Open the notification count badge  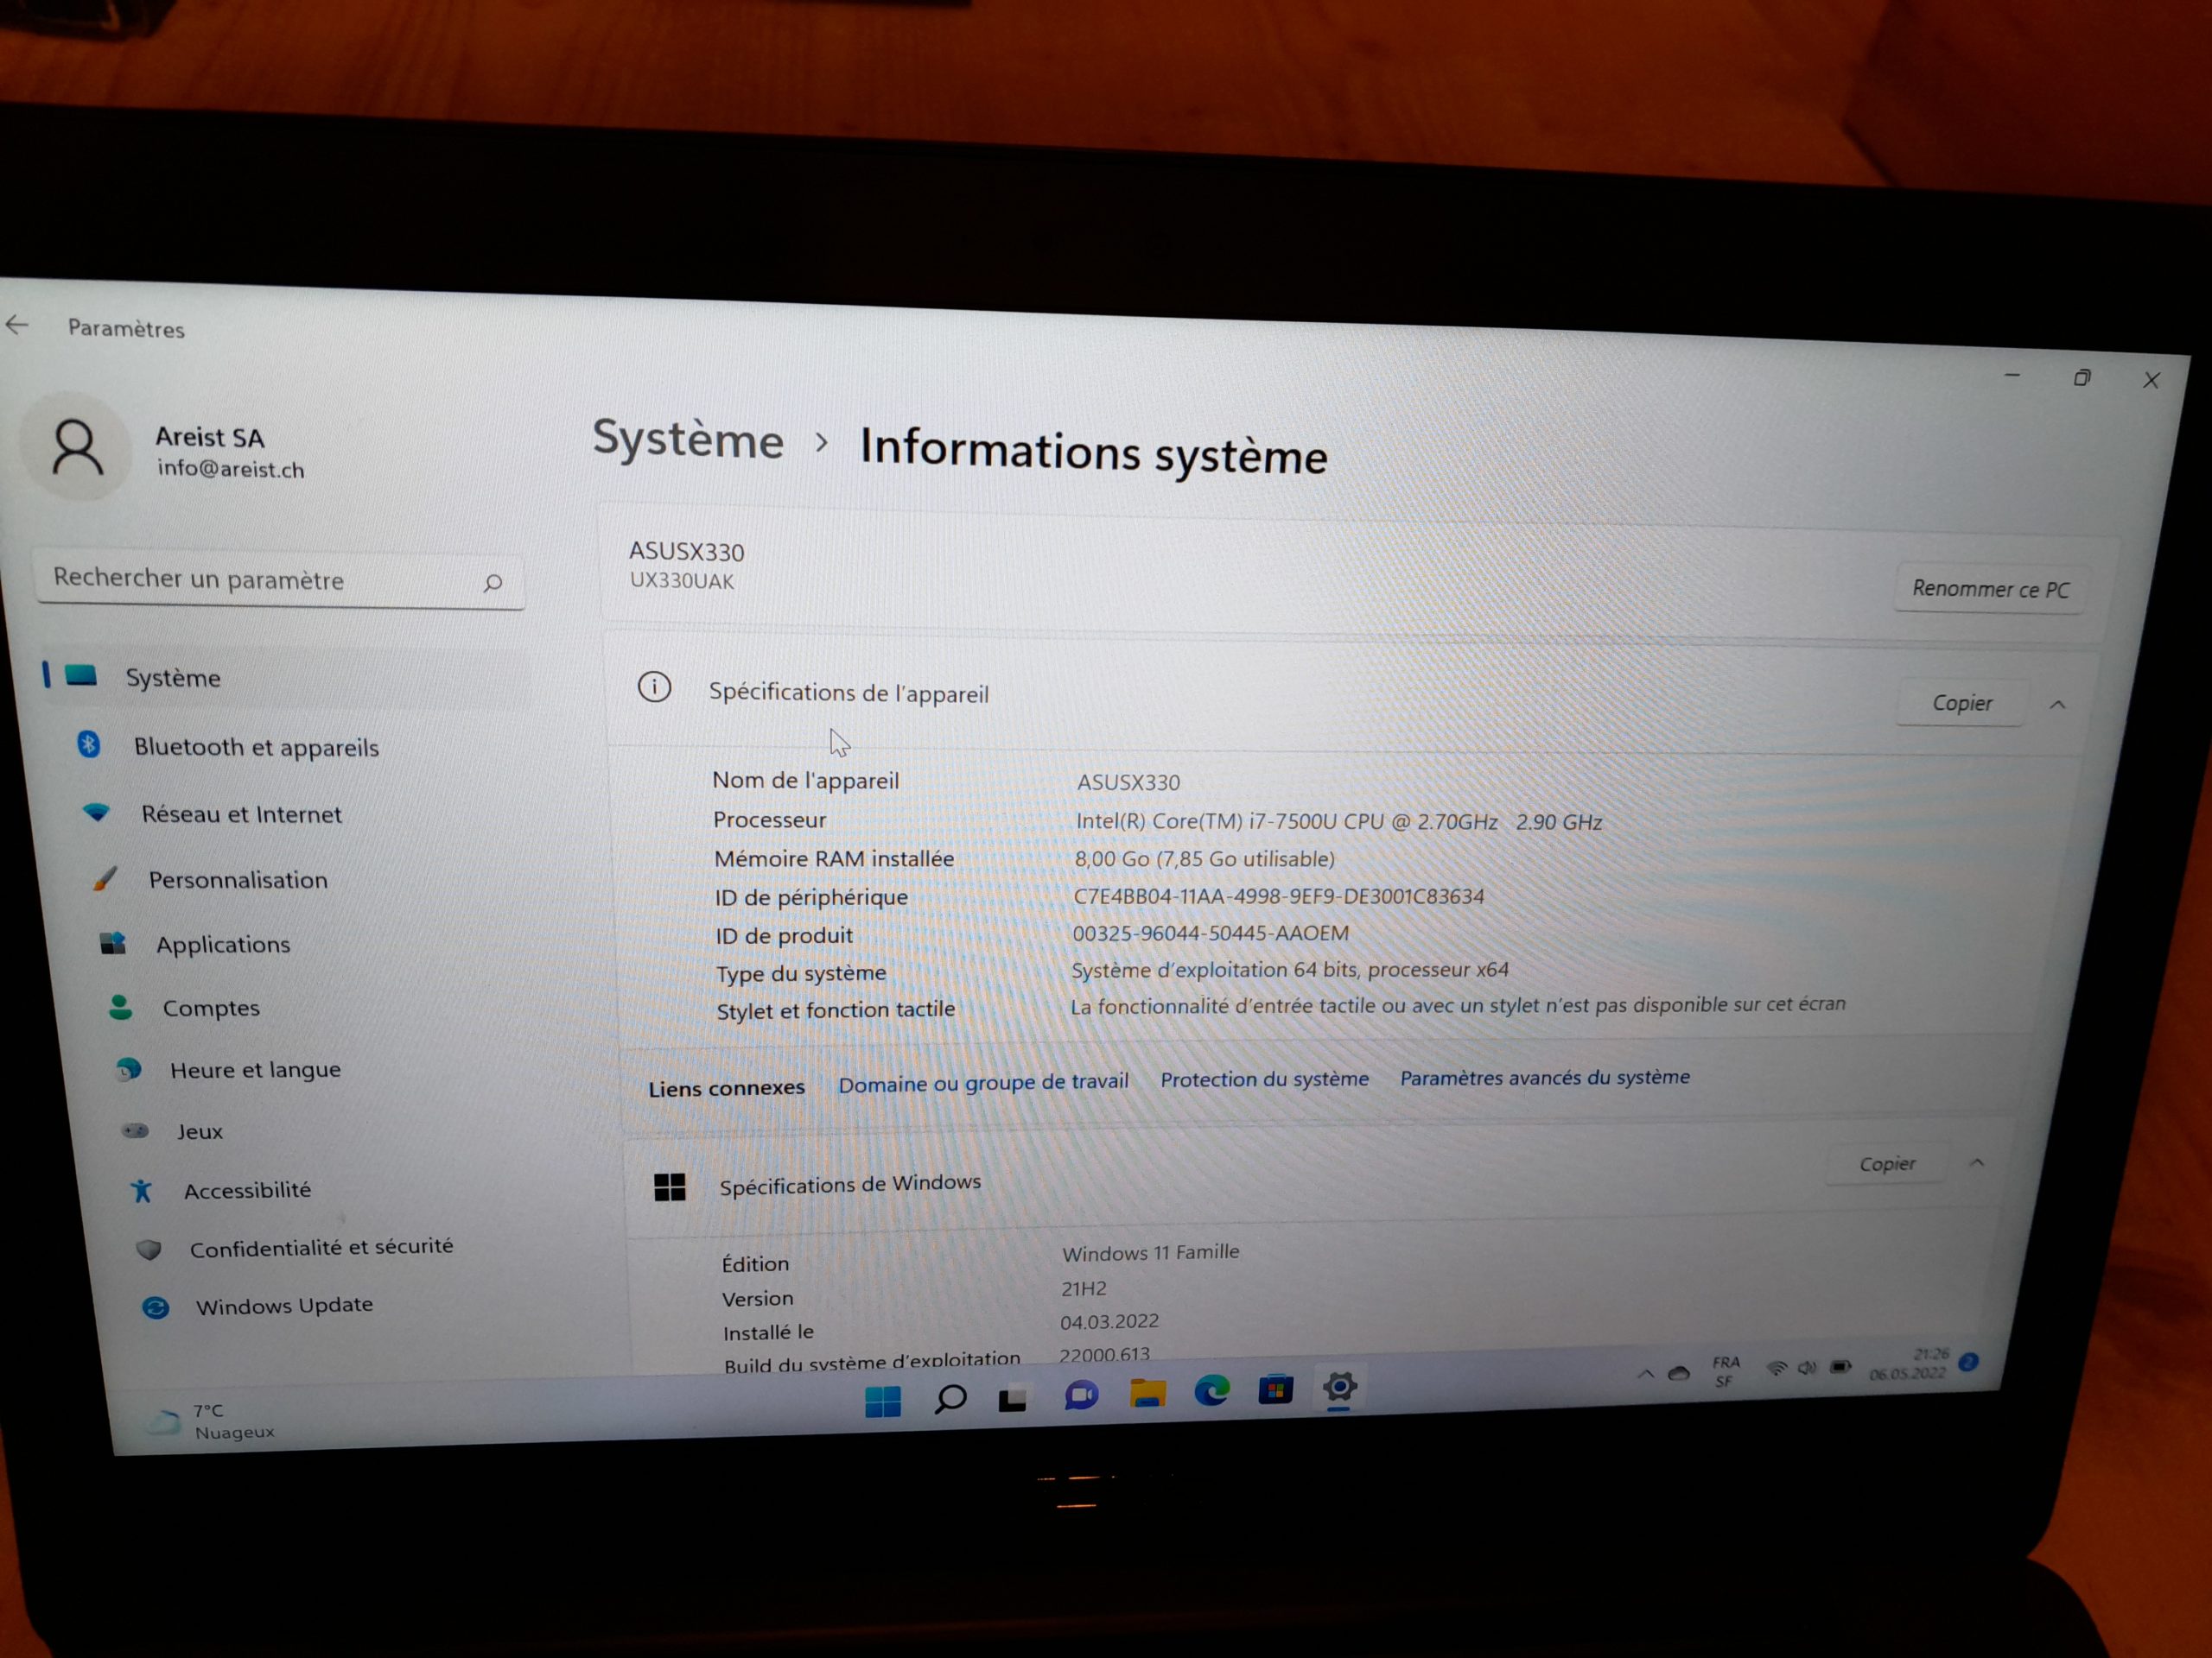[x=1968, y=1362]
